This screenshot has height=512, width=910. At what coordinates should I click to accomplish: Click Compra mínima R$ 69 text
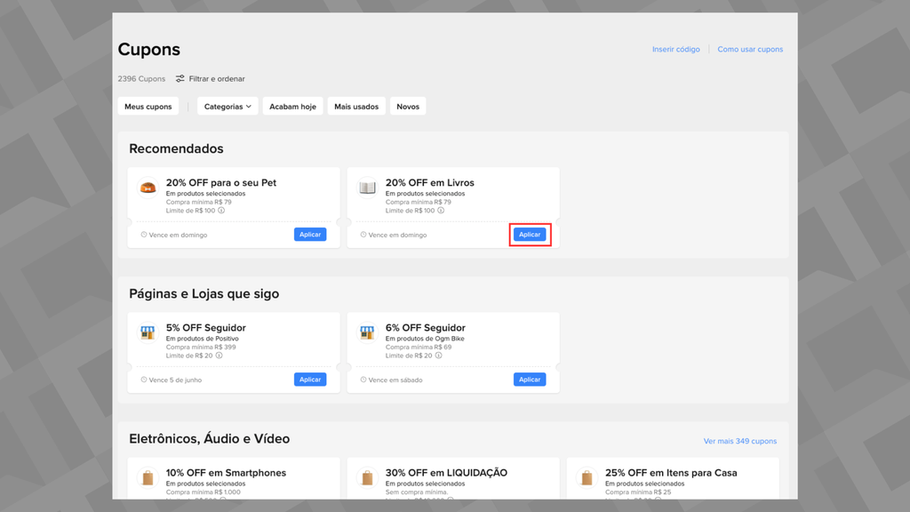[419, 348]
